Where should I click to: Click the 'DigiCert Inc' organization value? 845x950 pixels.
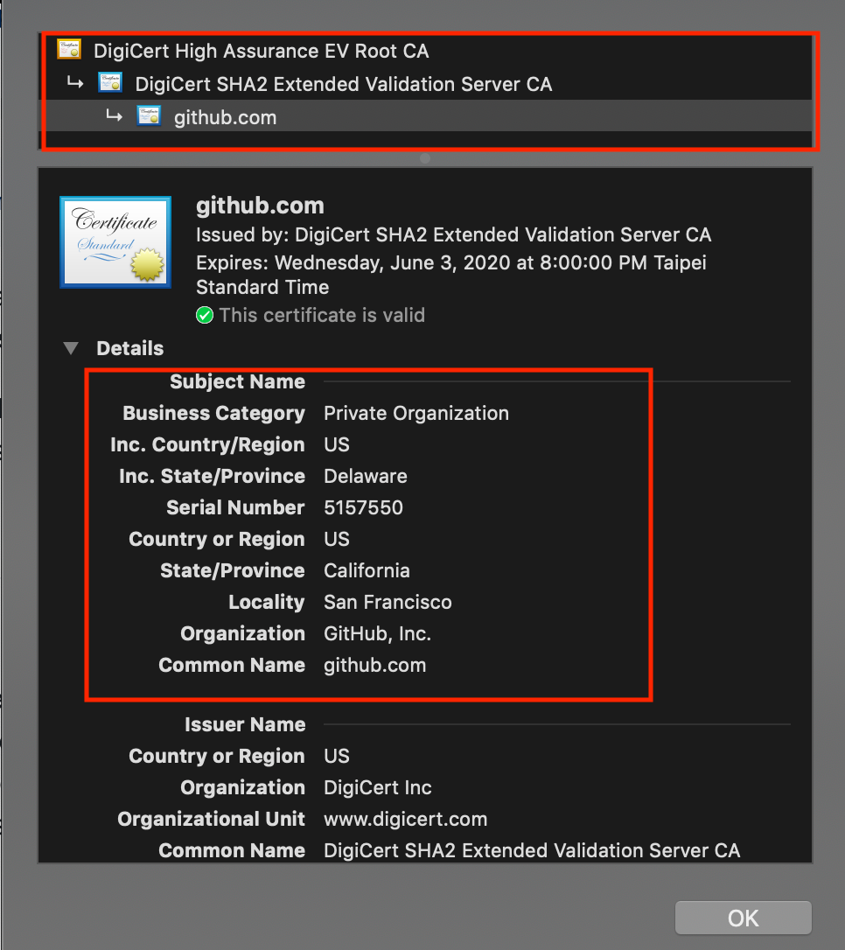coord(378,787)
